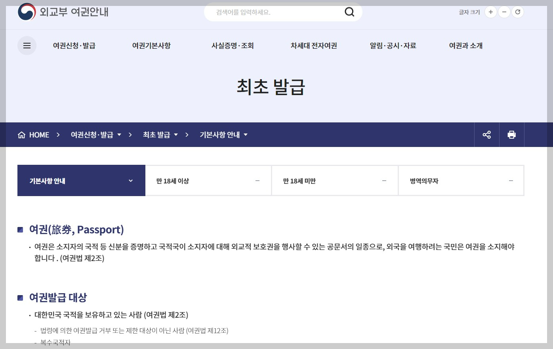Select the 기본사항 안내 tab
The height and width of the screenshot is (349, 553).
pyautogui.click(x=81, y=181)
